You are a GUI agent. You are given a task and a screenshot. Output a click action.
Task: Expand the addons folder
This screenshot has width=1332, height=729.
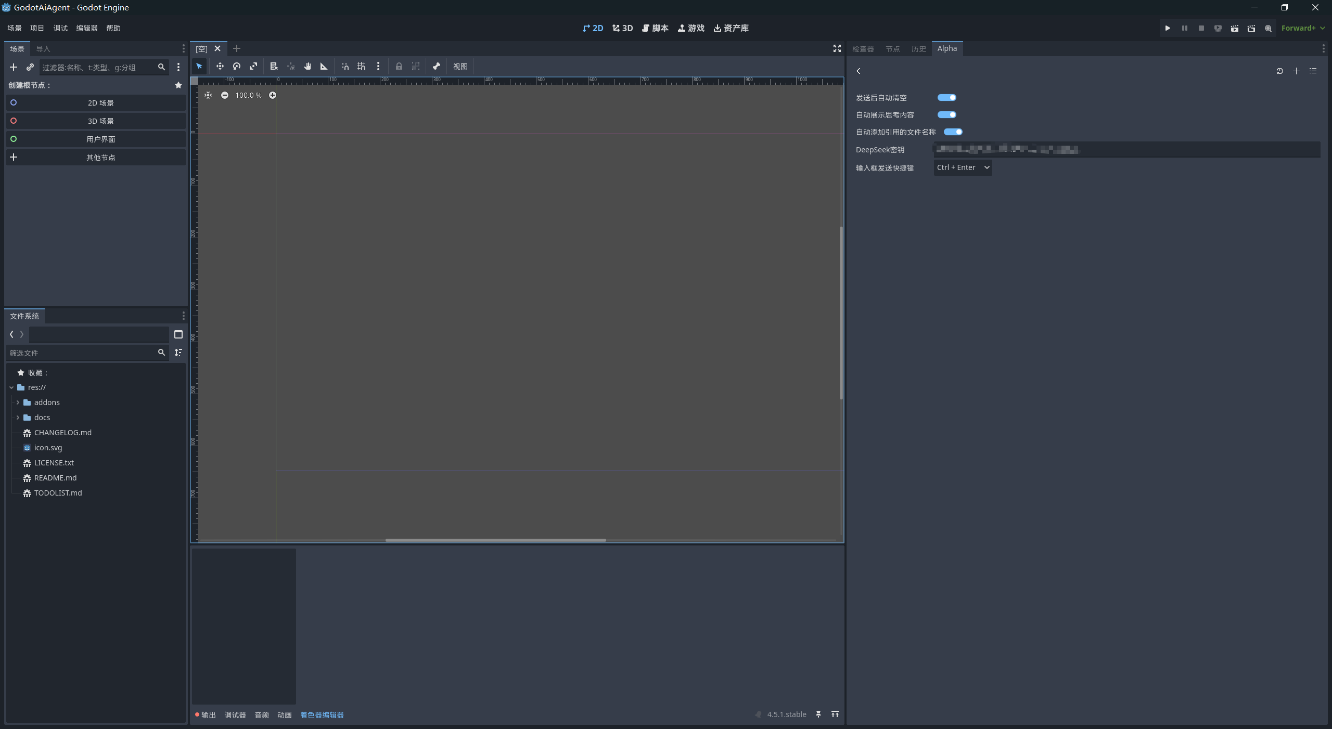click(18, 402)
